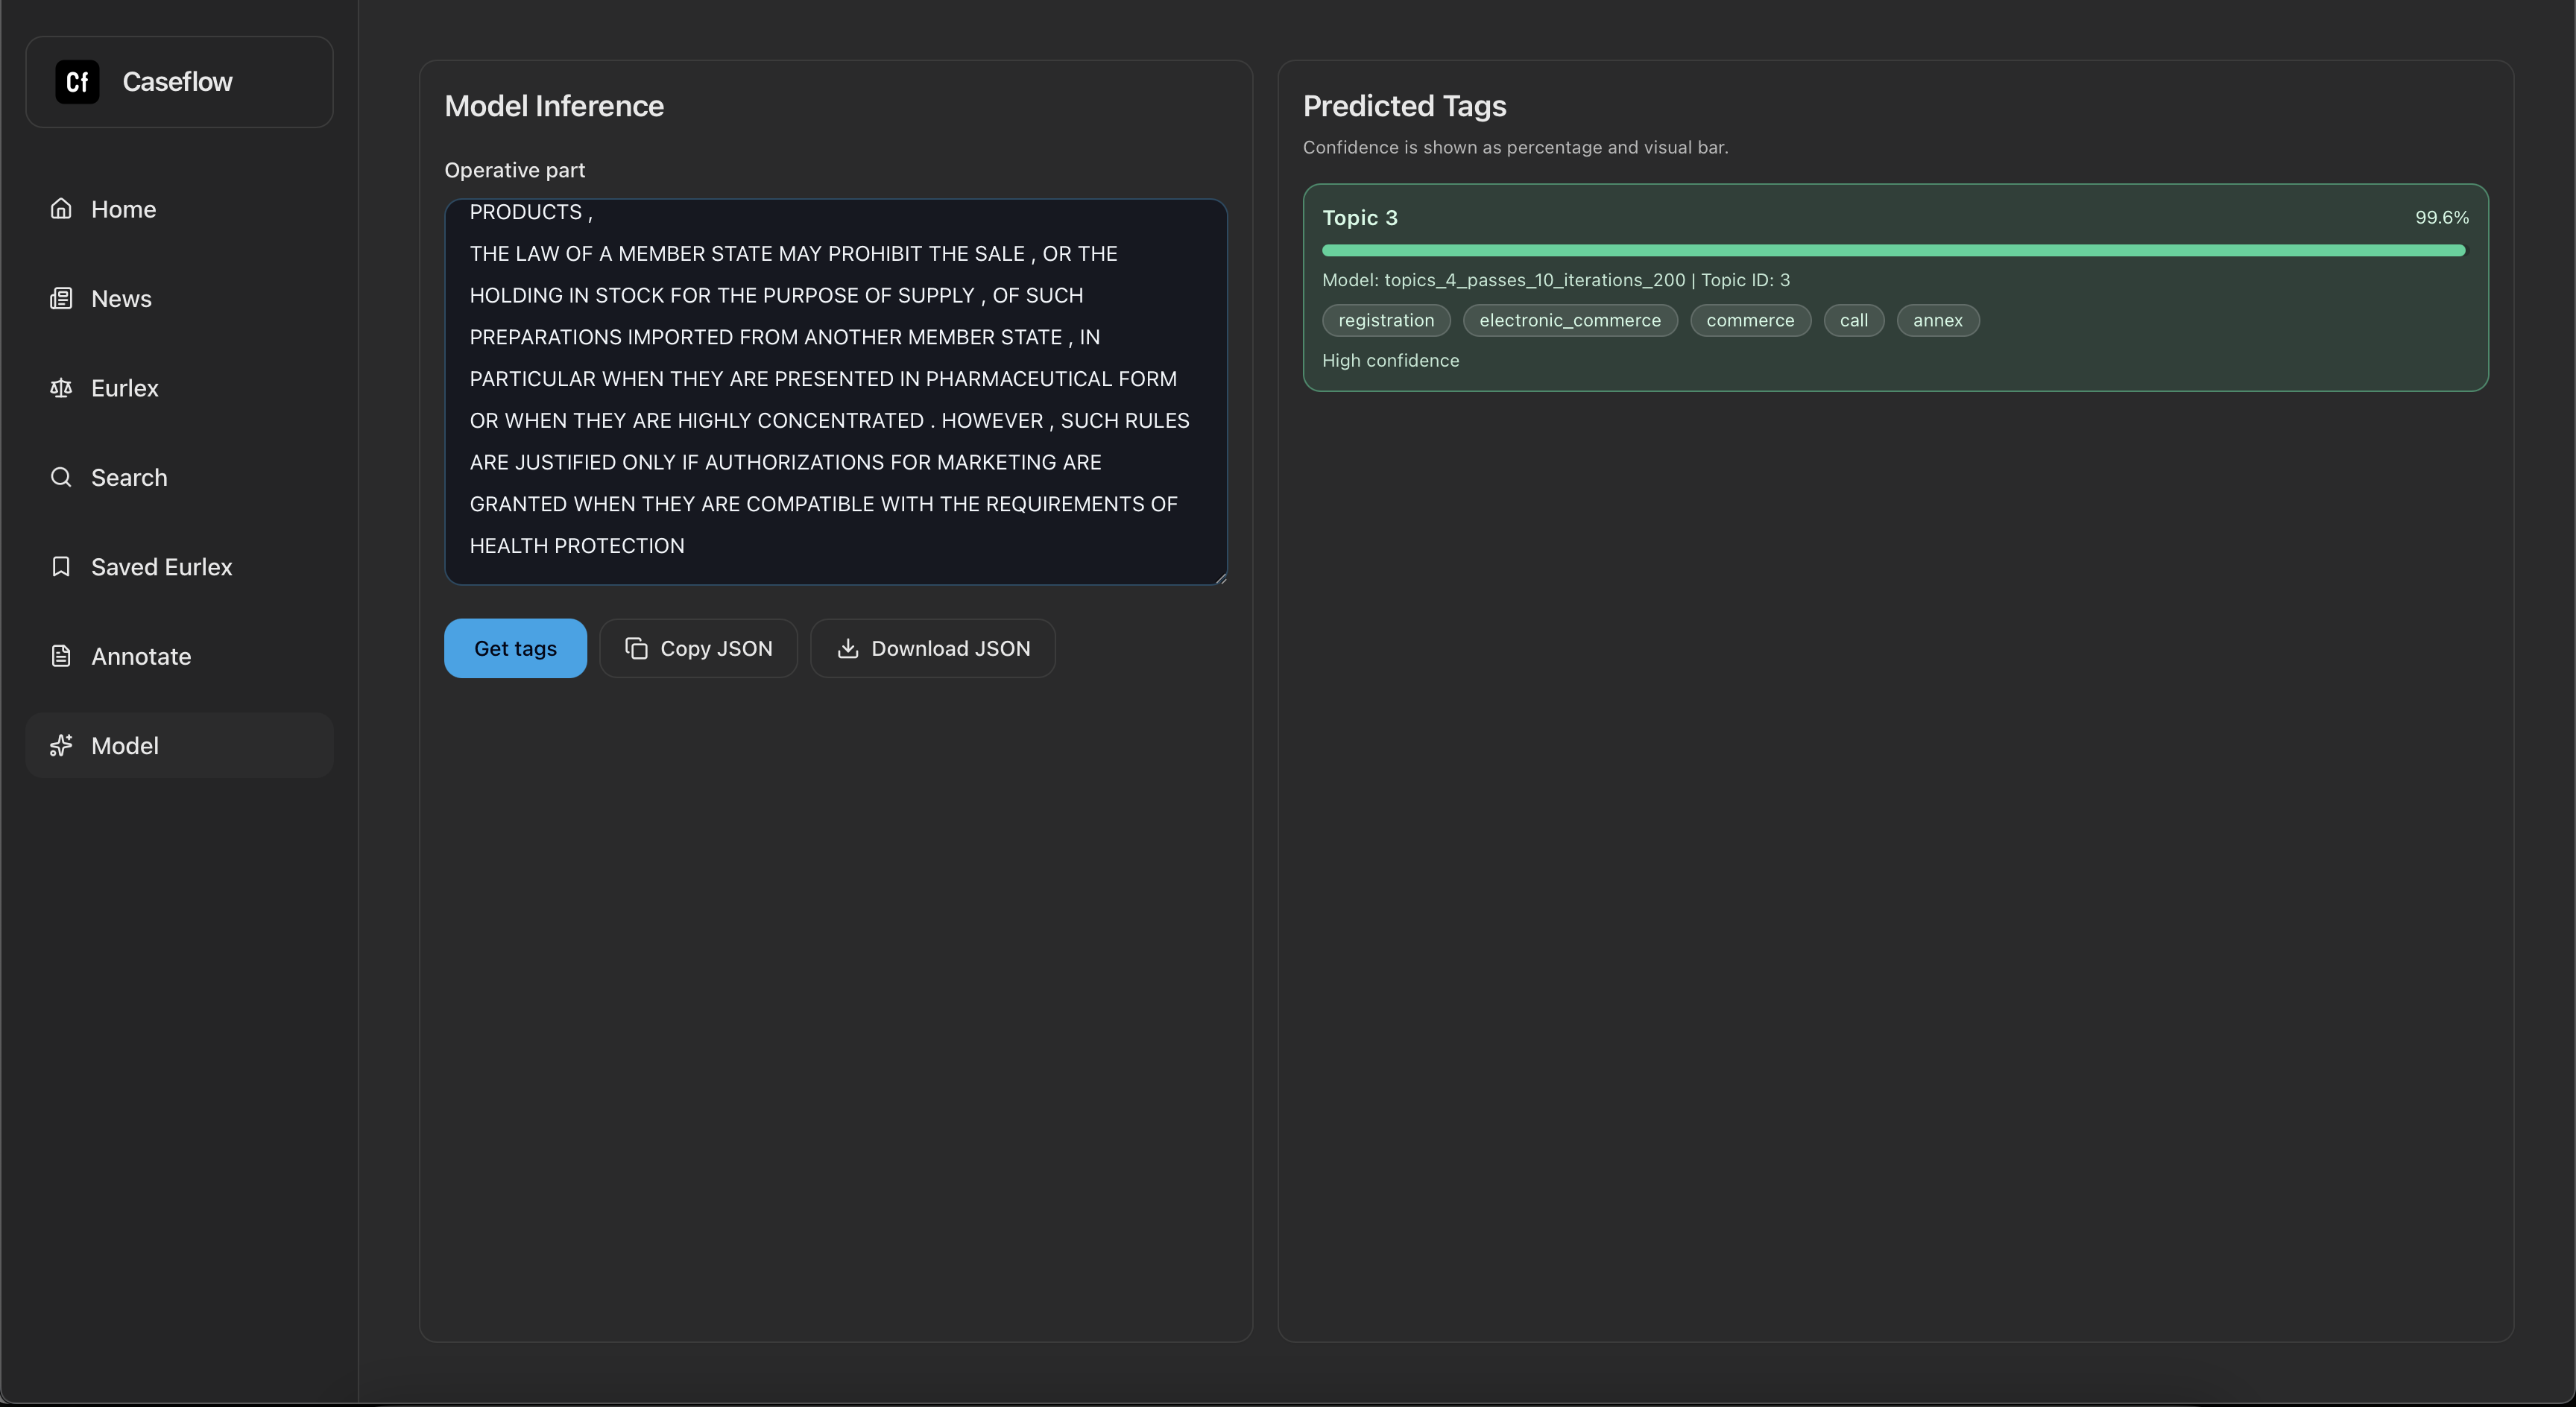Select the commerce tag chip
2576x1407 pixels.
(1750, 320)
